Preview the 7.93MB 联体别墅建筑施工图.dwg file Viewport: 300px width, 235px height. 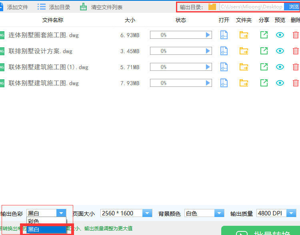click(x=280, y=83)
